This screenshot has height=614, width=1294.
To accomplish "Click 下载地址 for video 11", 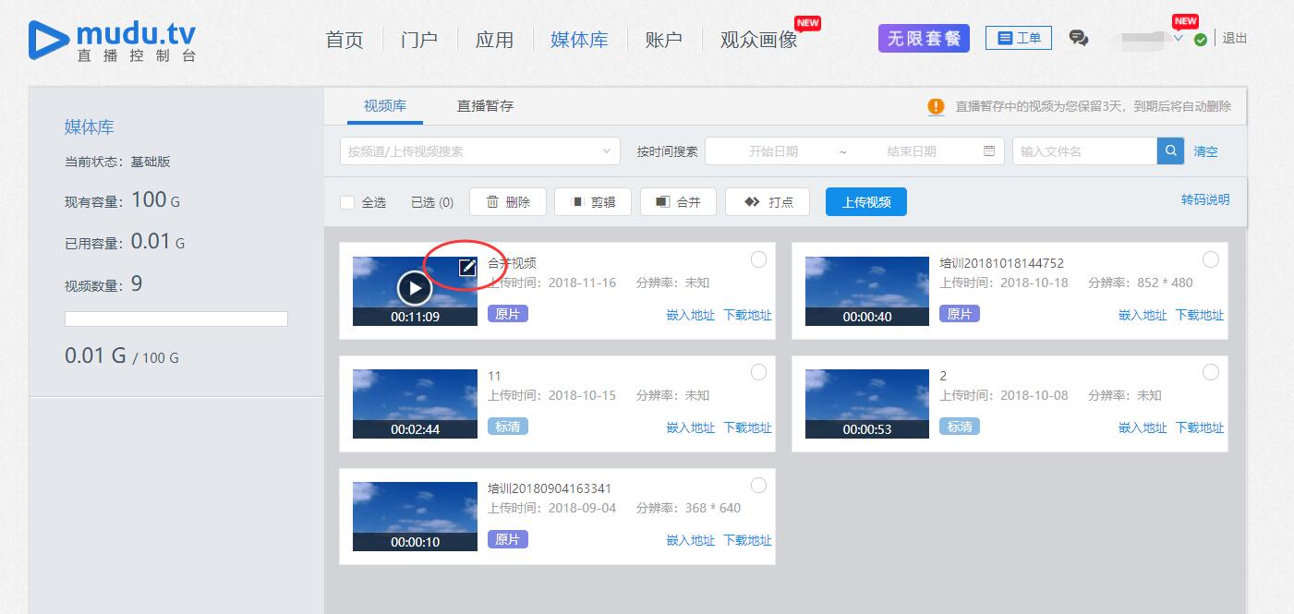I will tap(747, 427).
